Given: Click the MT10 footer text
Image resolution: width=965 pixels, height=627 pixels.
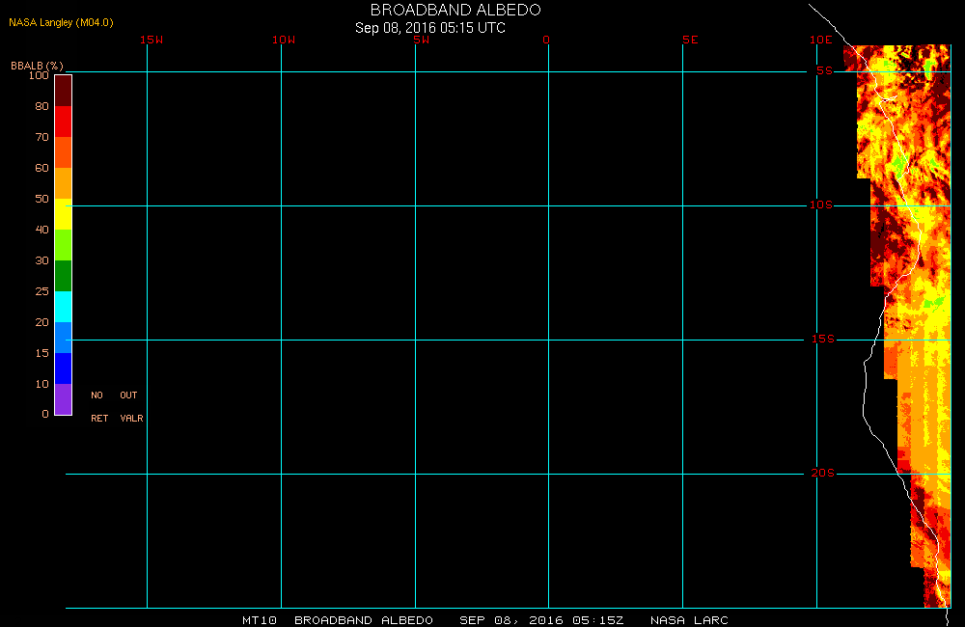Looking at the screenshot, I should click(x=260, y=620).
